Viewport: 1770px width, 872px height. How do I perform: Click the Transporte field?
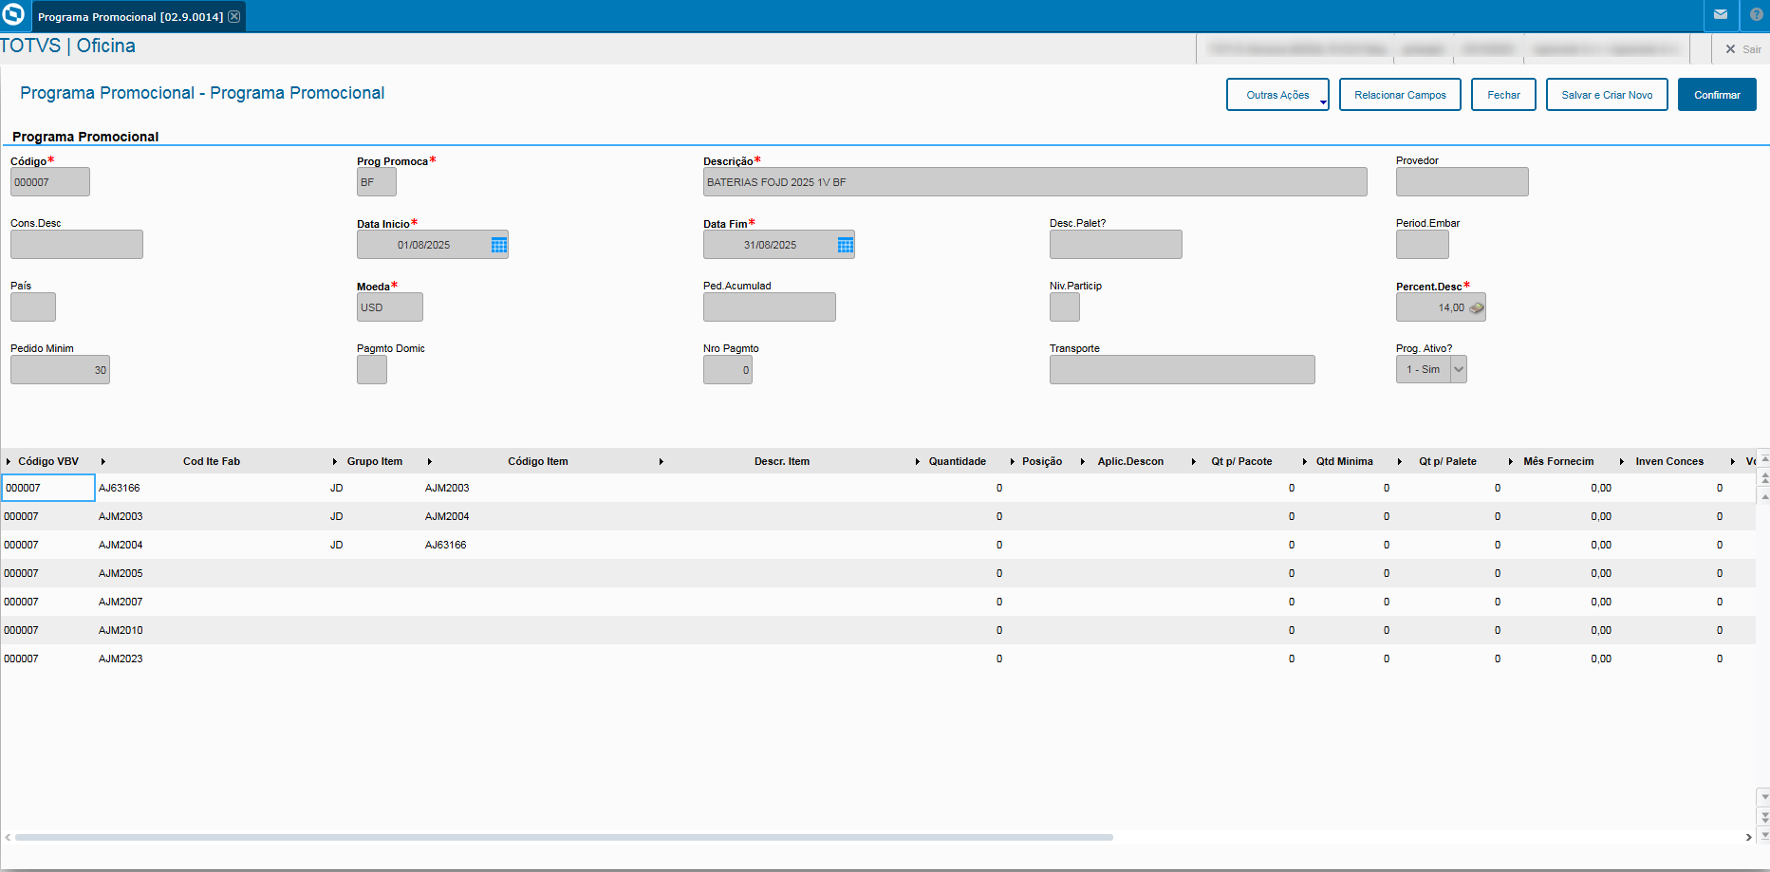[x=1183, y=370]
